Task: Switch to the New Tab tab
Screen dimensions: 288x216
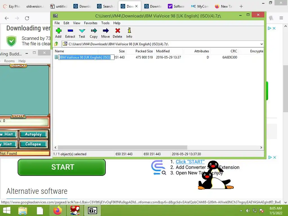Action: pos(224,6)
